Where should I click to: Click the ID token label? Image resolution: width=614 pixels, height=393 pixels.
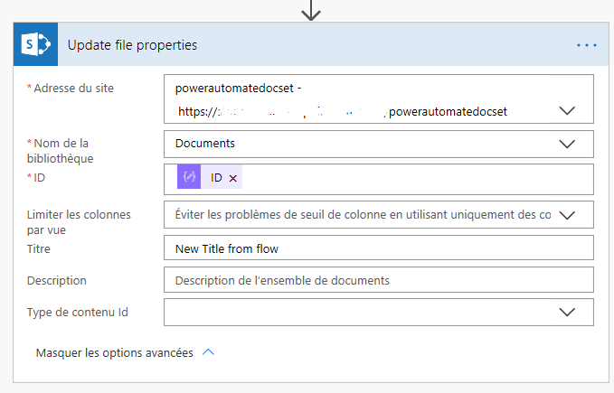point(216,178)
